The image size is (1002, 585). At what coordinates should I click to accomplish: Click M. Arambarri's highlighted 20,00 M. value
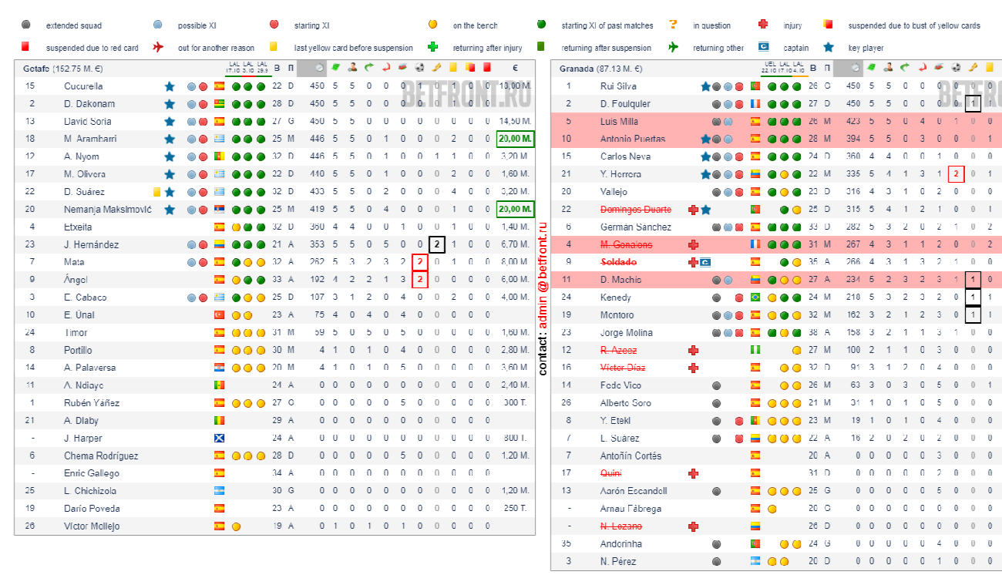pos(515,139)
